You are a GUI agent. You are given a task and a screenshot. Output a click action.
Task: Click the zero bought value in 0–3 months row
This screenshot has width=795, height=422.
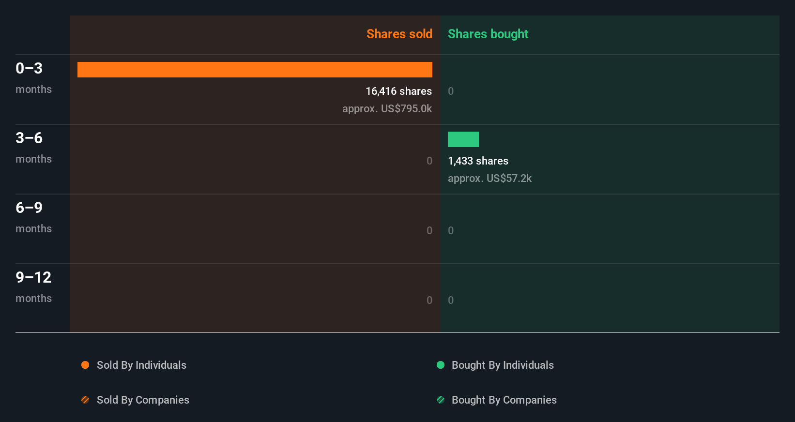[451, 91]
